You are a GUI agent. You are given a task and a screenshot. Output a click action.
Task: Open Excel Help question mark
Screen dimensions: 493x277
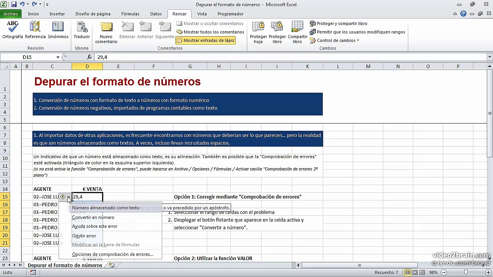click(x=463, y=13)
